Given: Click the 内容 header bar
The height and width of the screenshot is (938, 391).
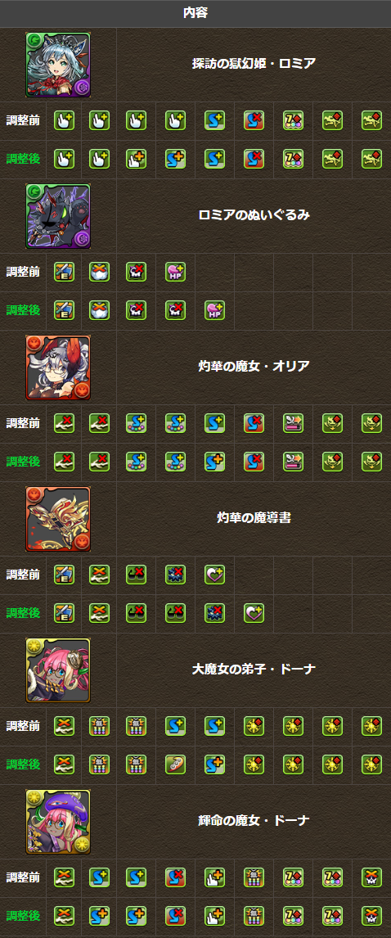Looking at the screenshot, I should 195,13.
